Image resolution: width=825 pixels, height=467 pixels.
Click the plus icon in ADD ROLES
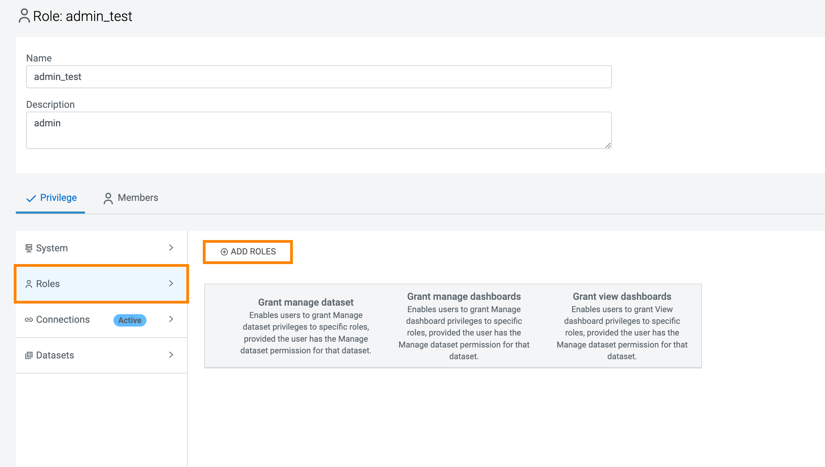[224, 252]
